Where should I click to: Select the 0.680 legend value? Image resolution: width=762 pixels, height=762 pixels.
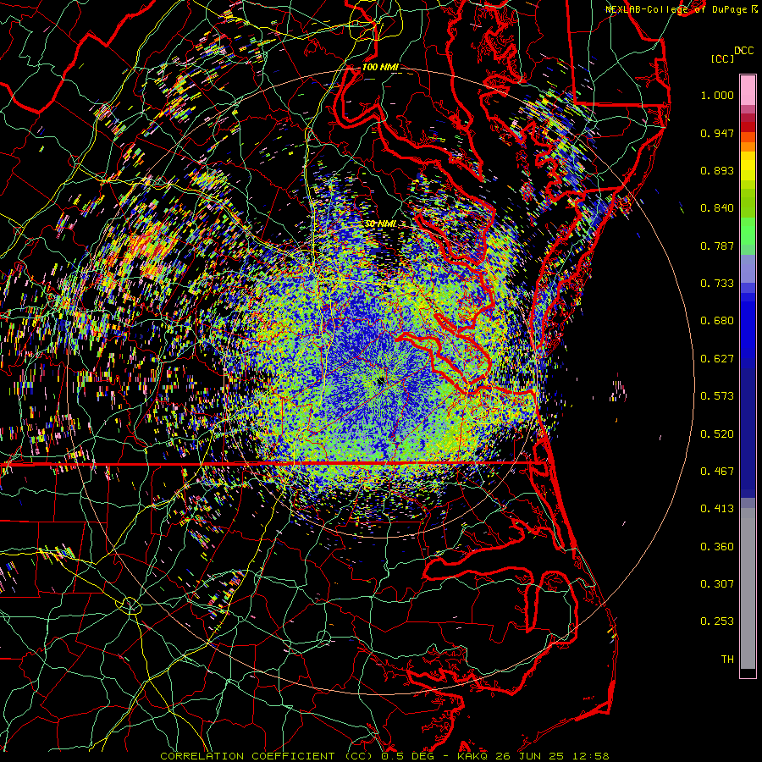[717, 321]
